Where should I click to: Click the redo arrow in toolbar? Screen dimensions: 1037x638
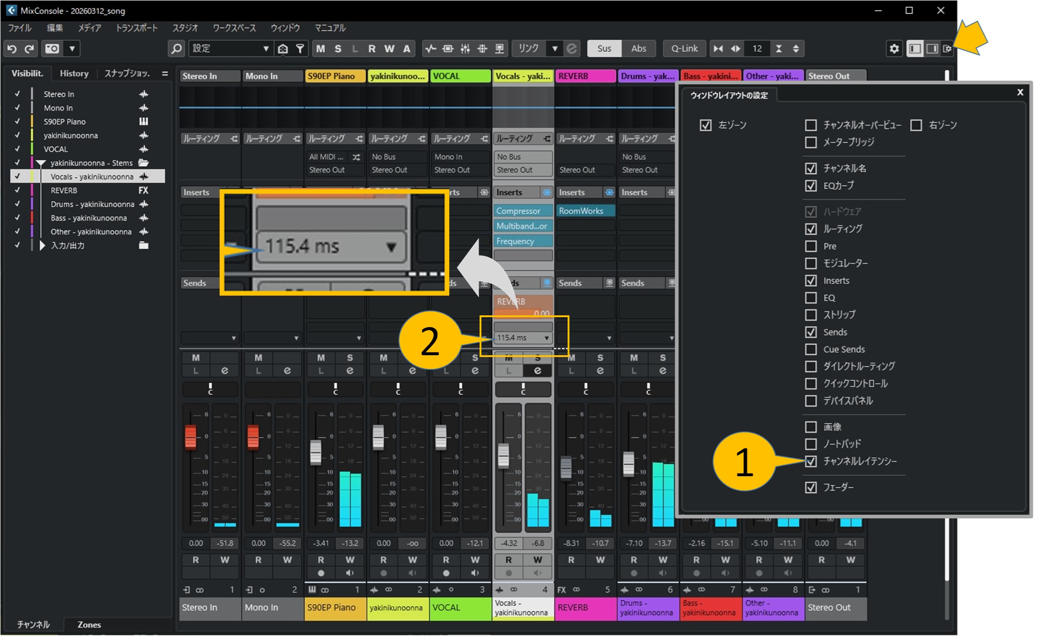[29, 49]
